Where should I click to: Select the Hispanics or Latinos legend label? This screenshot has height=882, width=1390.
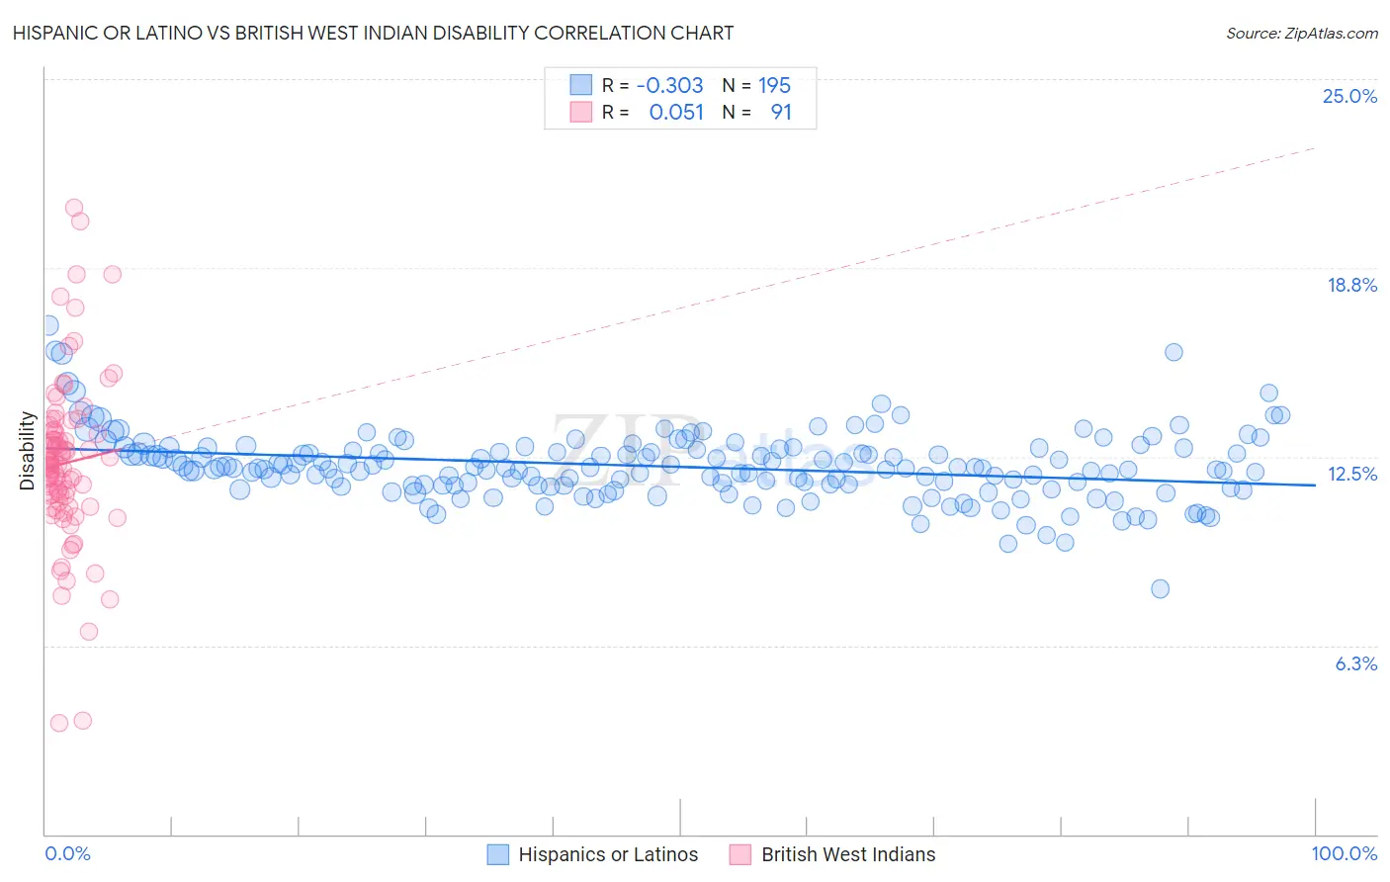pos(608,854)
